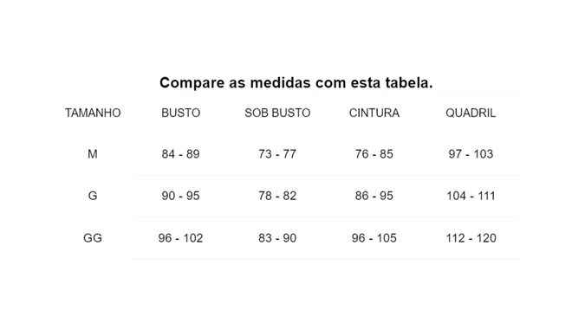Select the 73 - 77 sob busto value
Viewport: 572px width, 323px height.
277,154
